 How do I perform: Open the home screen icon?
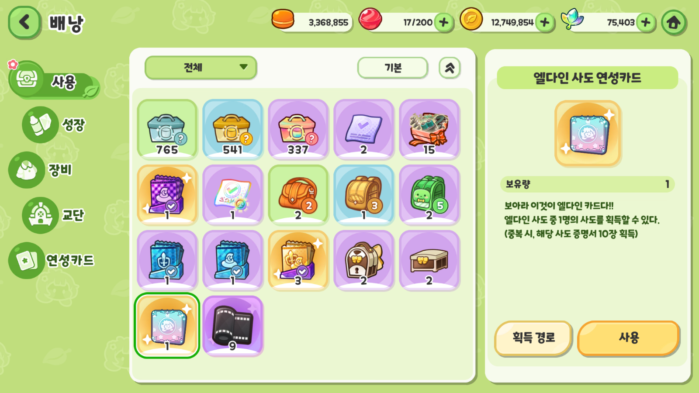point(673,22)
